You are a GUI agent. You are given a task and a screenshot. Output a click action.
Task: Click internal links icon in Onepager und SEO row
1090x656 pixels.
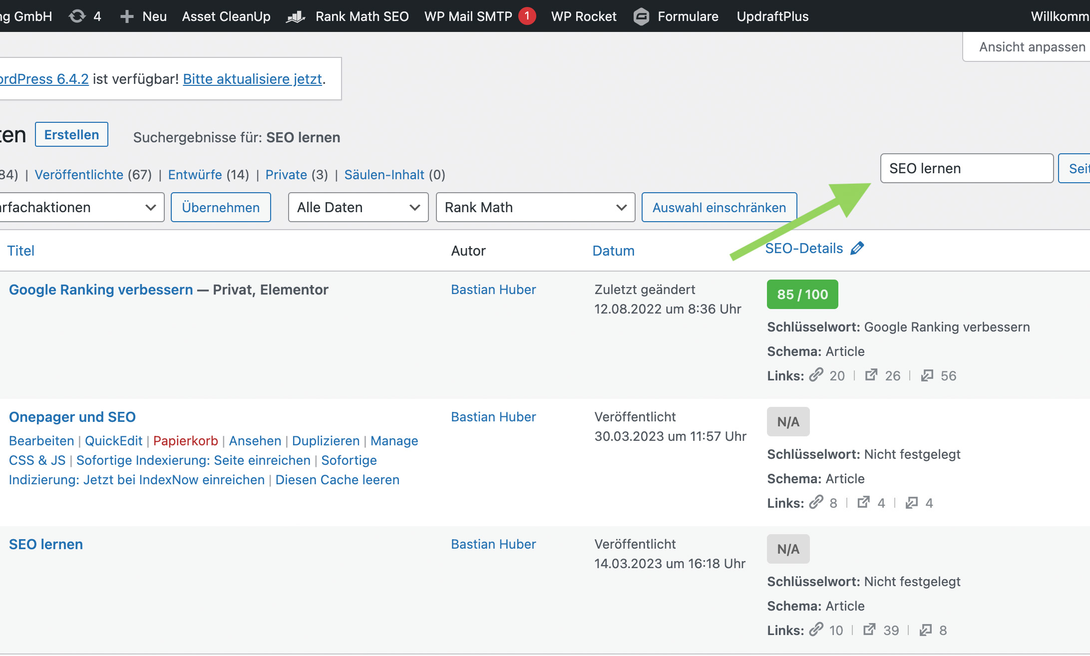point(816,502)
